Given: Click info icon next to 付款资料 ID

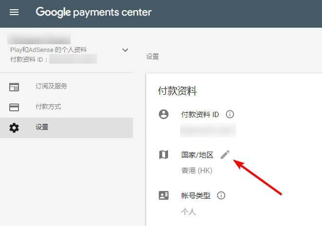Looking at the screenshot, I should tap(230, 114).
